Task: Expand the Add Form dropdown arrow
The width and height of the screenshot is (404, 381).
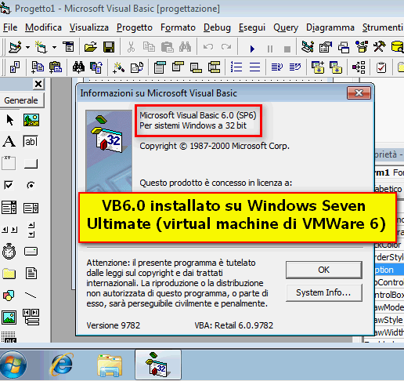Action: pos(54,47)
